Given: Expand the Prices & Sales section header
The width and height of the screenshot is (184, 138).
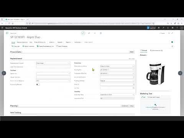Looking at the screenshot, I should 16,52.
